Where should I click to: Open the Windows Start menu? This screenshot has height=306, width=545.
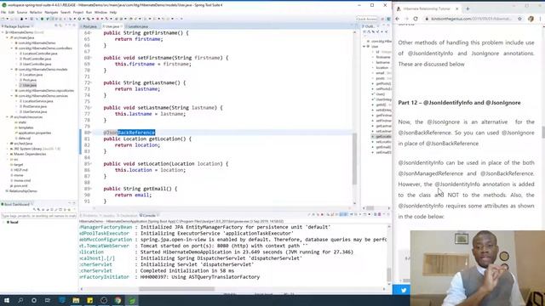[6, 300]
